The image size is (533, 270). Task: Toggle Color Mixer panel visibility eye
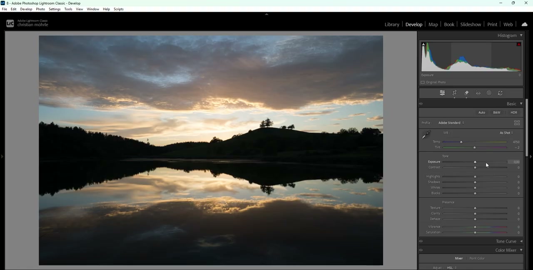point(421,250)
